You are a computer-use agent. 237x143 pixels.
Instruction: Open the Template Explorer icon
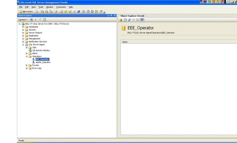pyautogui.click(x=97, y=12)
